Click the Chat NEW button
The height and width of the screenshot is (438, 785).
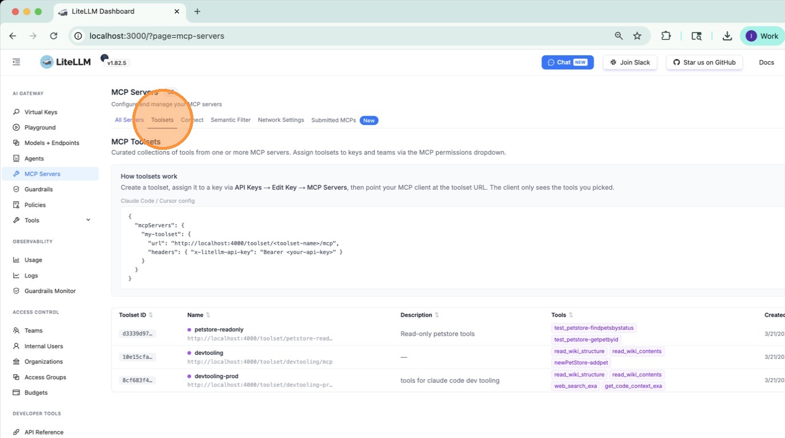click(x=568, y=62)
